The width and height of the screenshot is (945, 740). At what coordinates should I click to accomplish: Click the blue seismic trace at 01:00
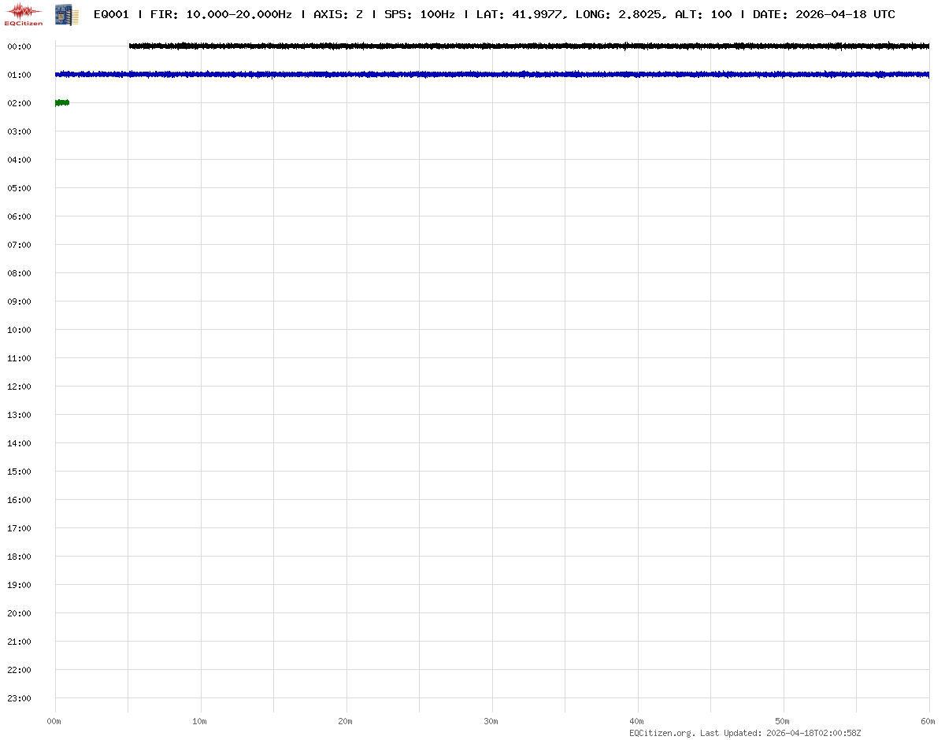click(492, 75)
